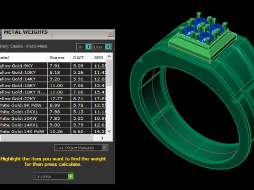254x190 pixels.
Task: Click the vertical scrollbar thumb
Action: point(109,73)
